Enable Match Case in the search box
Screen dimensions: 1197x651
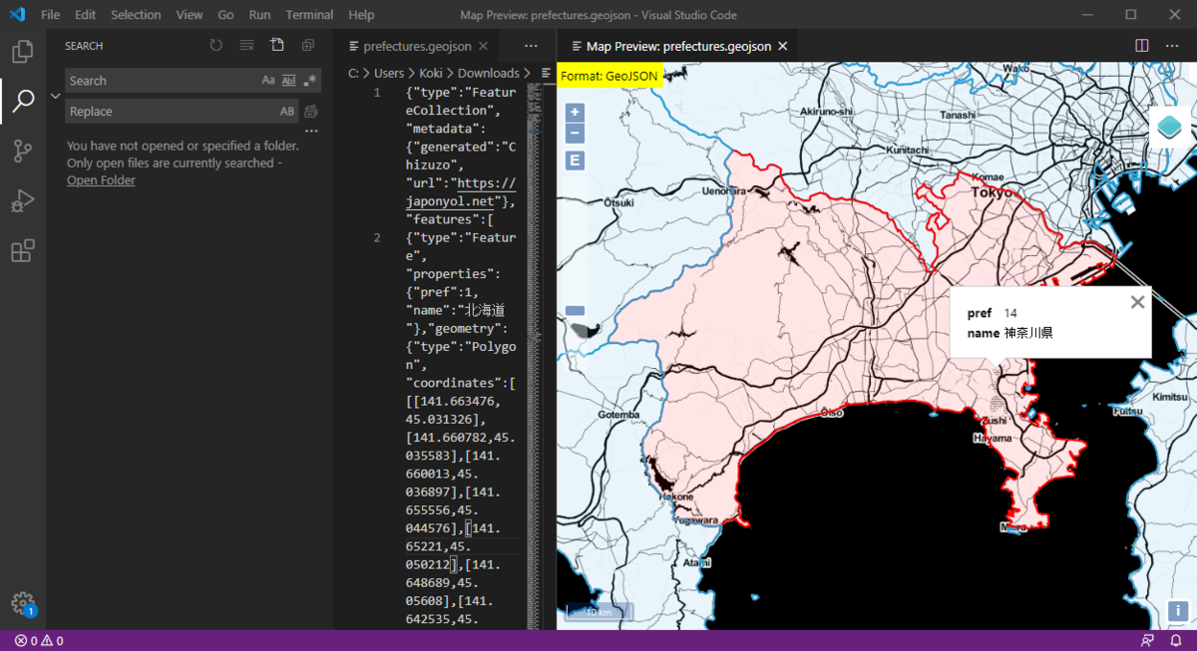click(x=267, y=80)
